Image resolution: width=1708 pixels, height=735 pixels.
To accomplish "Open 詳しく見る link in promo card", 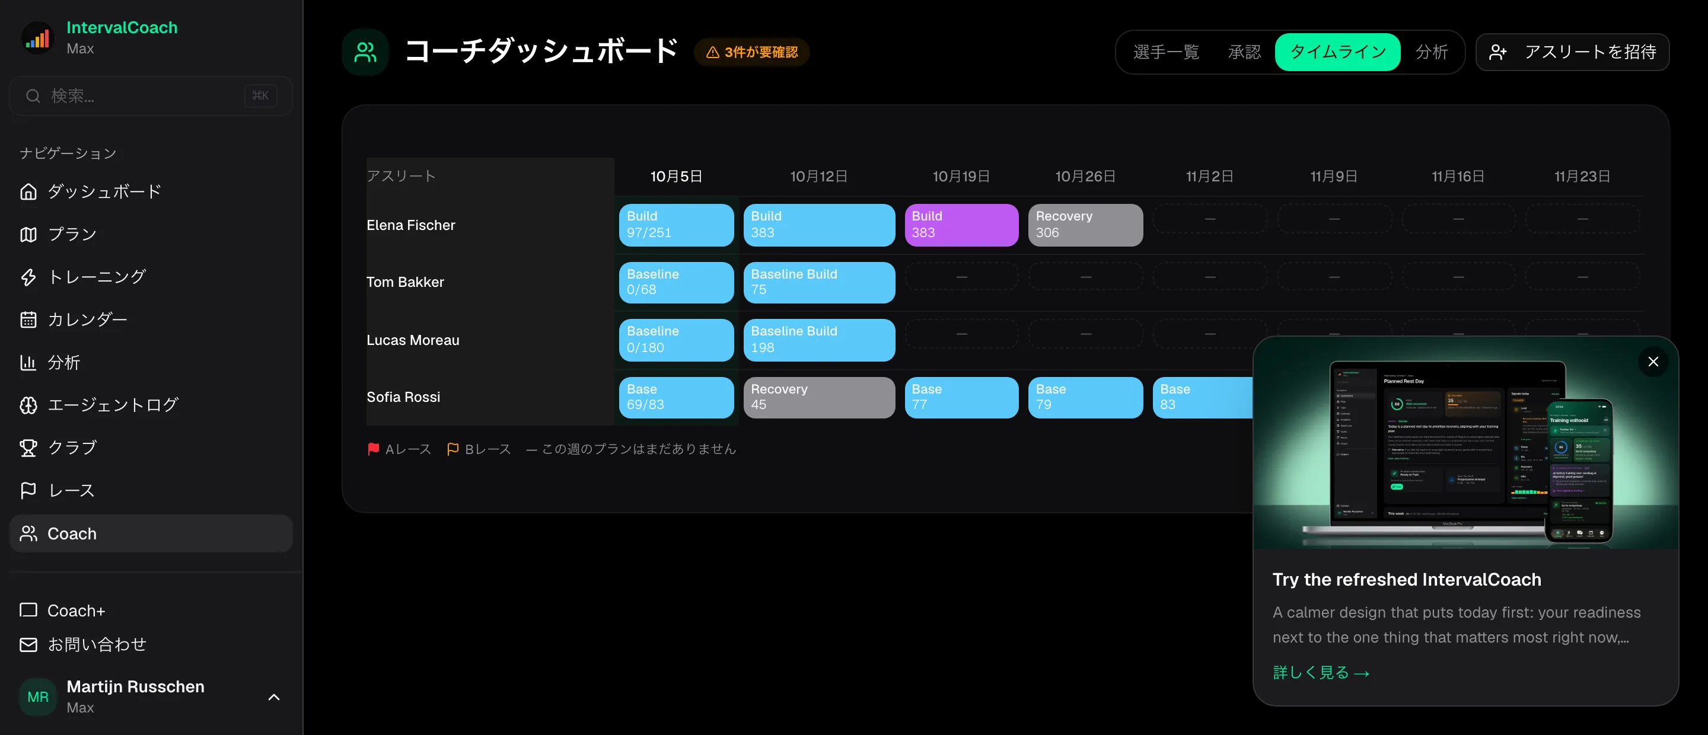I will tap(1321, 672).
